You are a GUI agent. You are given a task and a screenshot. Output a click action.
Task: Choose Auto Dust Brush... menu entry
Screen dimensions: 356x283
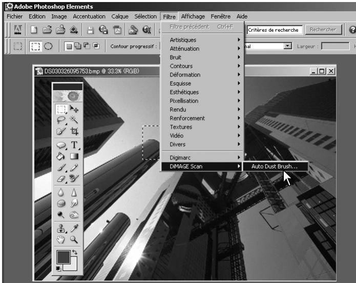(276, 167)
